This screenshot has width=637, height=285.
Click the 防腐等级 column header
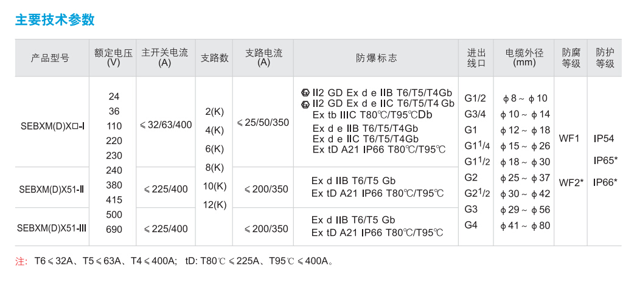point(571,58)
